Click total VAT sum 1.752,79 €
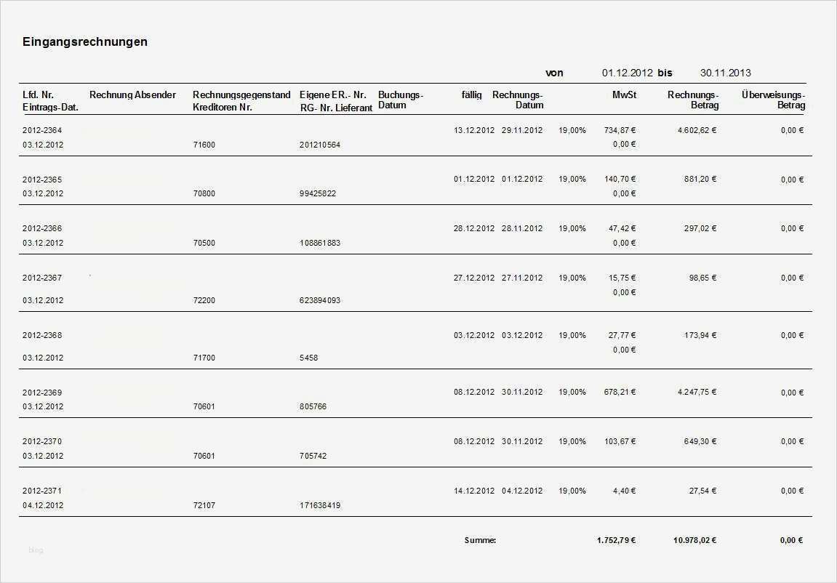 (x=616, y=540)
